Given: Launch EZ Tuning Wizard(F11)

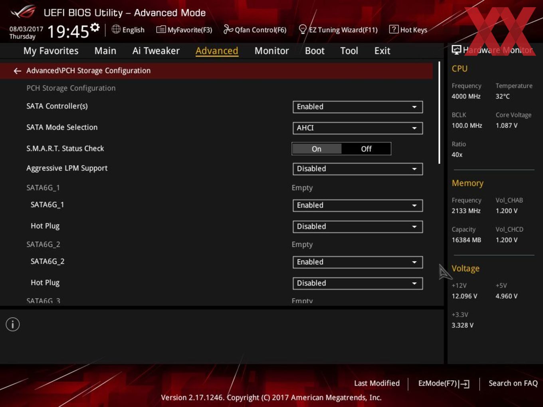Looking at the screenshot, I should [x=338, y=30].
